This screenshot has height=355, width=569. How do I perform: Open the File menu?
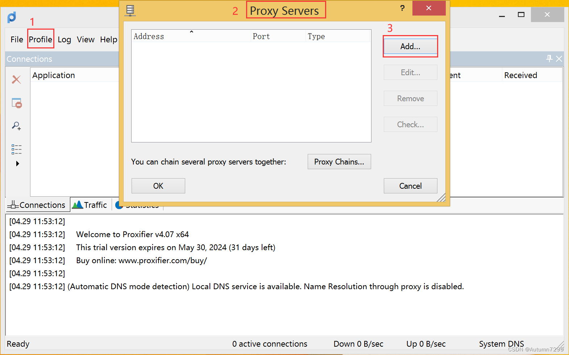(17, 39)
